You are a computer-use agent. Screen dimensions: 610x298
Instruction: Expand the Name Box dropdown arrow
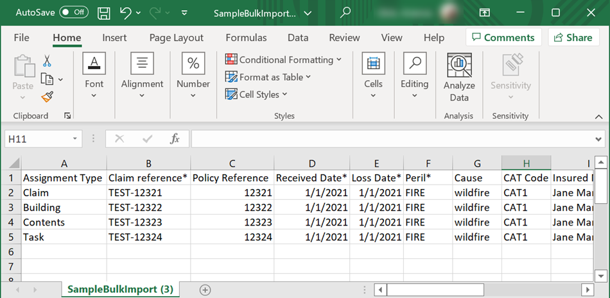click(75, 138)
